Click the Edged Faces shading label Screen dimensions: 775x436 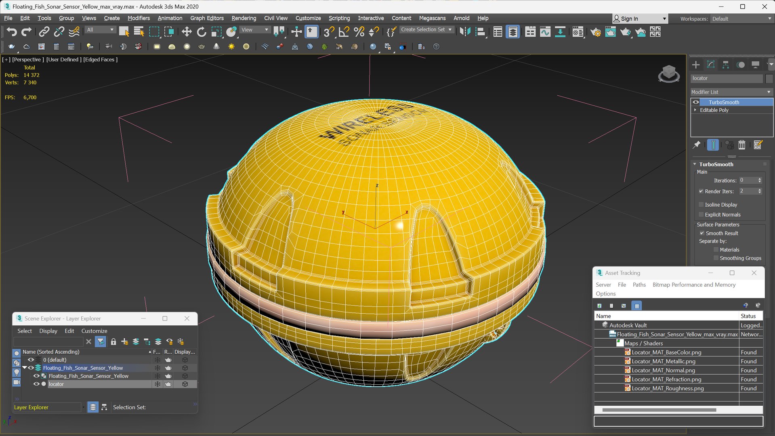click(x=101, y=59)
